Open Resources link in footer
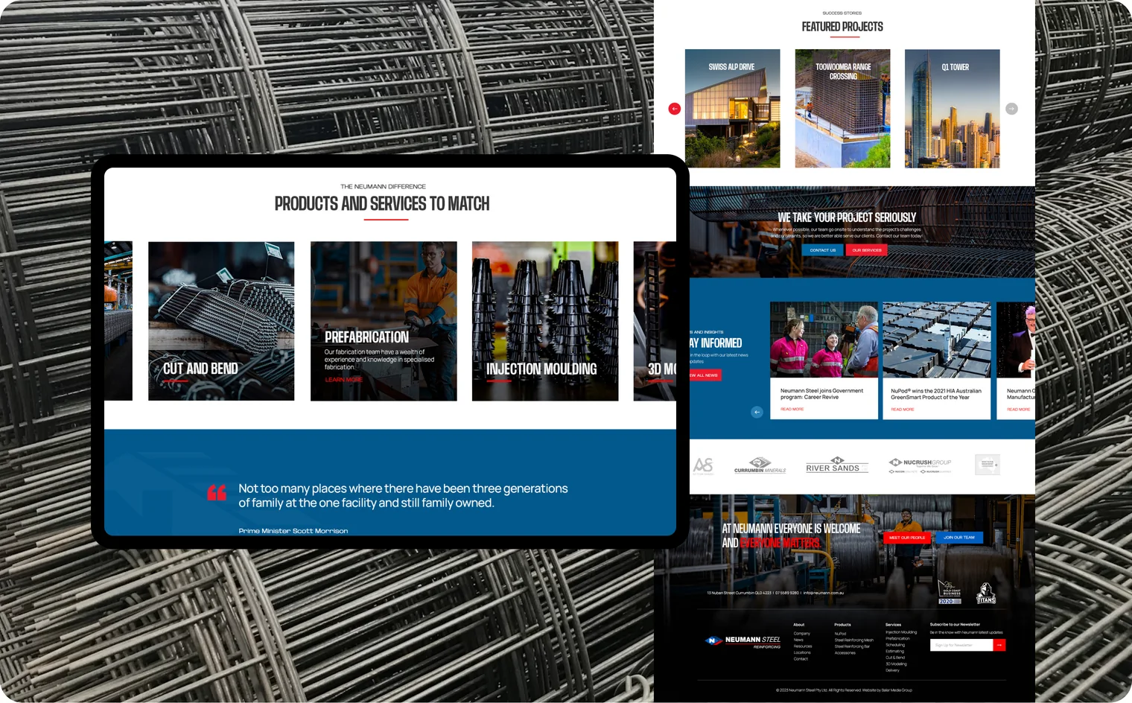Screen dimensions: 1132x703 point(803,646)
